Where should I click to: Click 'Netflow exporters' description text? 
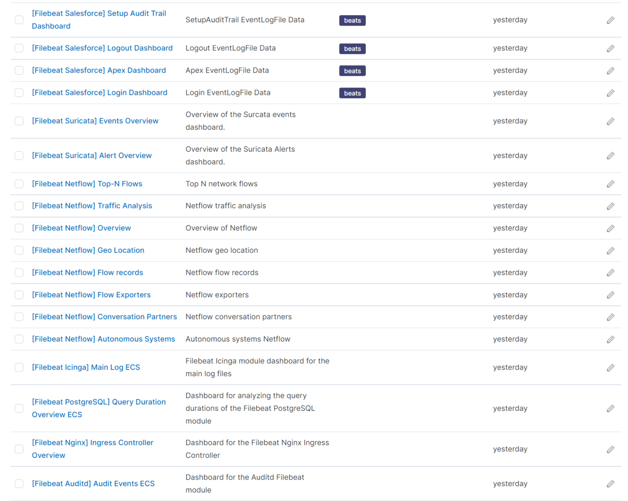pos(217,295)
